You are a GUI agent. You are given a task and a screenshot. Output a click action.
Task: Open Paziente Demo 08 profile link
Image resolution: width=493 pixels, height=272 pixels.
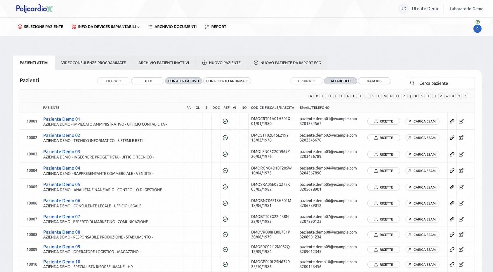62,232
